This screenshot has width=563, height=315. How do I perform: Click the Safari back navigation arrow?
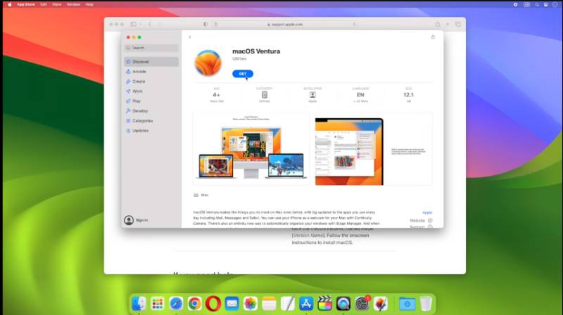pos(150,24)
